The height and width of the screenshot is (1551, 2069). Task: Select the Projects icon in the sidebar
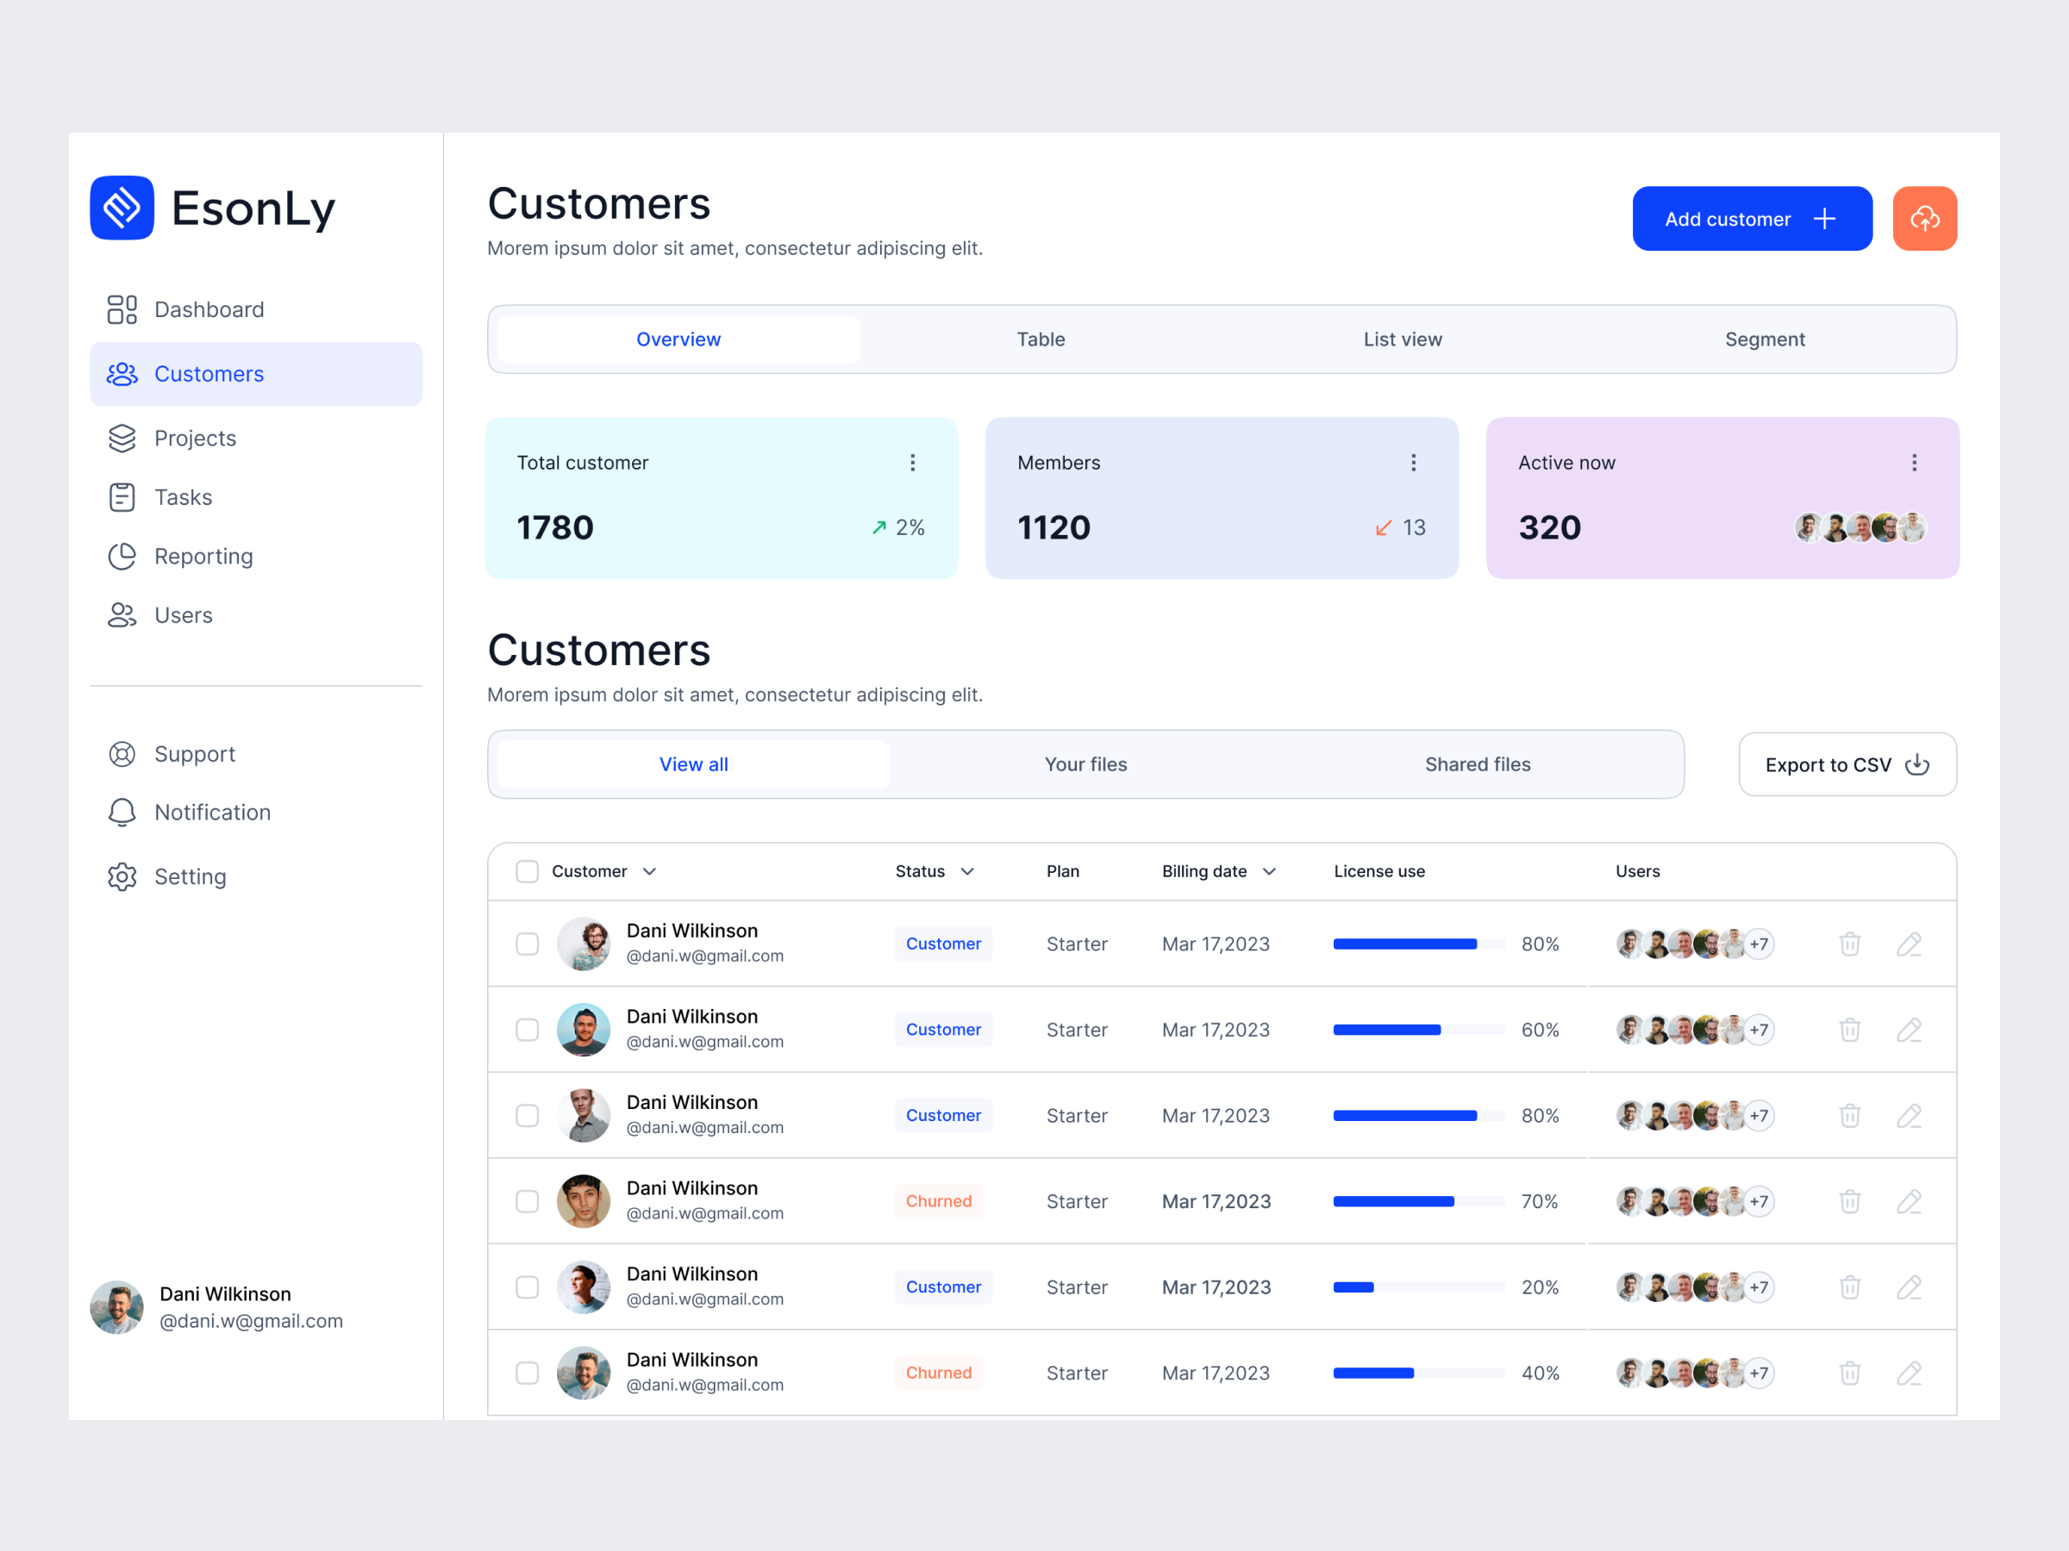pyautogui.click(x=122, y=438)
